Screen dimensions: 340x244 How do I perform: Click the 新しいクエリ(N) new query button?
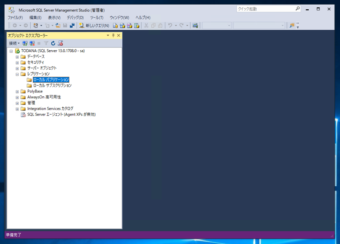94,25
